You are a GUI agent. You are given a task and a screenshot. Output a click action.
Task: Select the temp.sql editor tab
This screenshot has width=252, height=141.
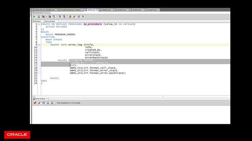tap(91, 10)
